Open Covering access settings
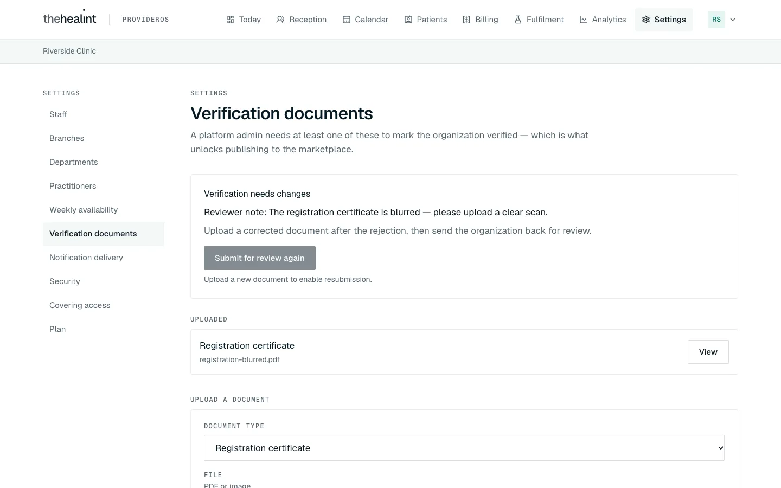 point(104,305)
